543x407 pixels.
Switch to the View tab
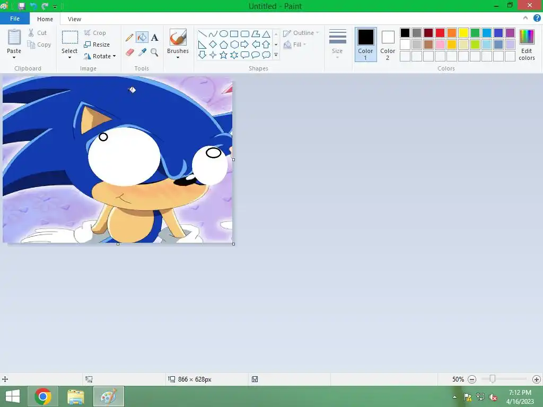pyautogui.click(x=74, y=19)
